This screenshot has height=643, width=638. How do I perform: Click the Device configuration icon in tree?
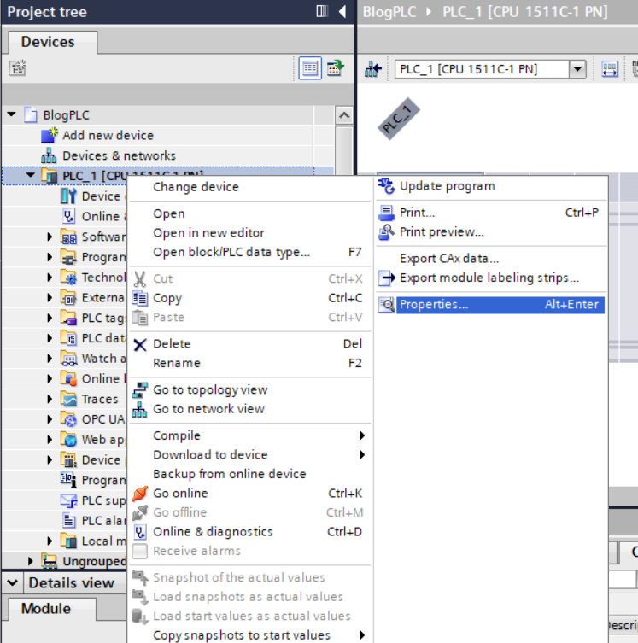coord(68,196)
